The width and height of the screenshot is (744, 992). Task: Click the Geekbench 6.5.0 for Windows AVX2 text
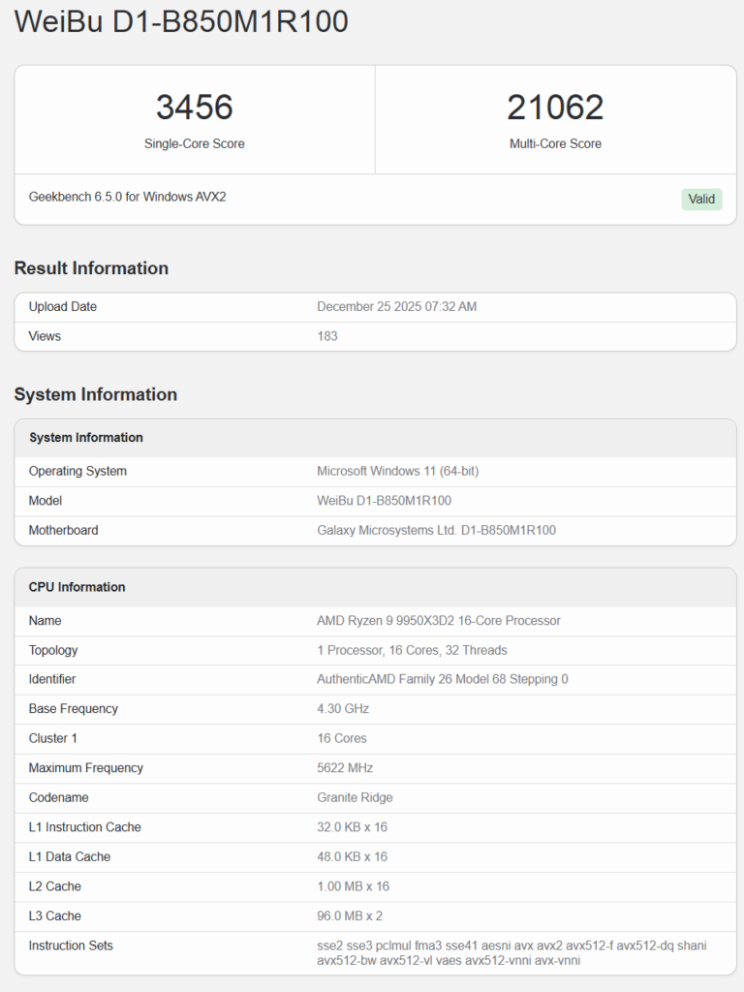[127, 197]
